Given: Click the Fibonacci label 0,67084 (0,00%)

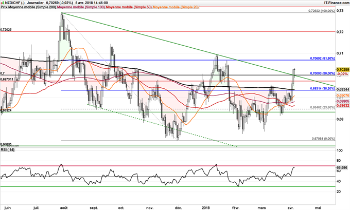Looking at the screenshot, I should tap(323, 139).
